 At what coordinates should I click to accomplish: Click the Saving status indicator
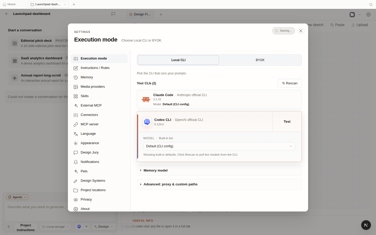[x=284, y=31]
